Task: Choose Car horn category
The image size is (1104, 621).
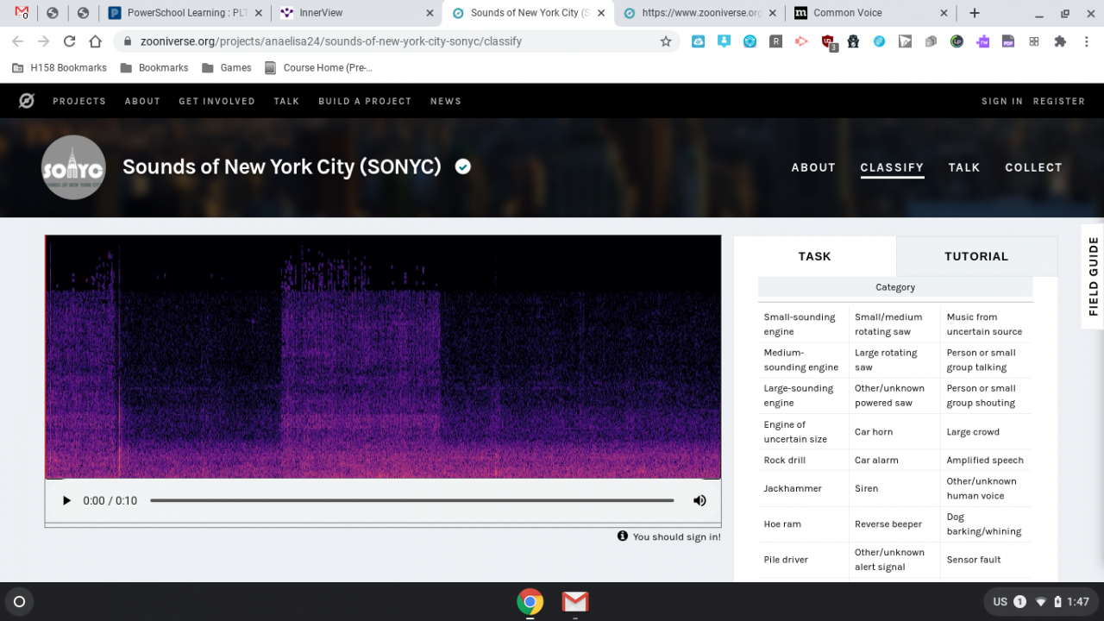Action: pos(894,431)
